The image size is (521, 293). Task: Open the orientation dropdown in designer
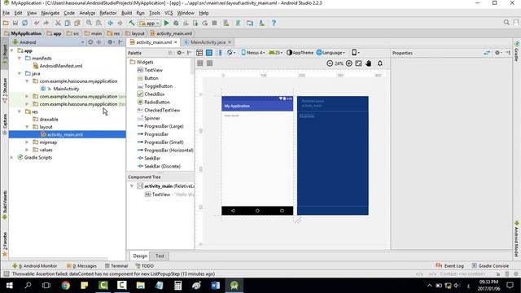231,52
